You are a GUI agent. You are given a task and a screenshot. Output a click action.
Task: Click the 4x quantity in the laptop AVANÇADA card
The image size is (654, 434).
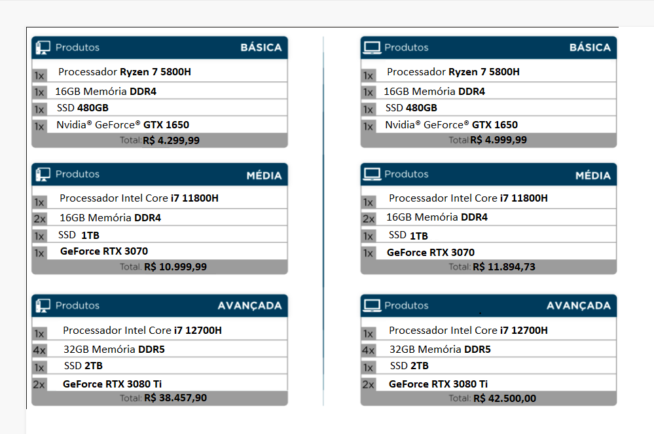(x=369, y=350)
